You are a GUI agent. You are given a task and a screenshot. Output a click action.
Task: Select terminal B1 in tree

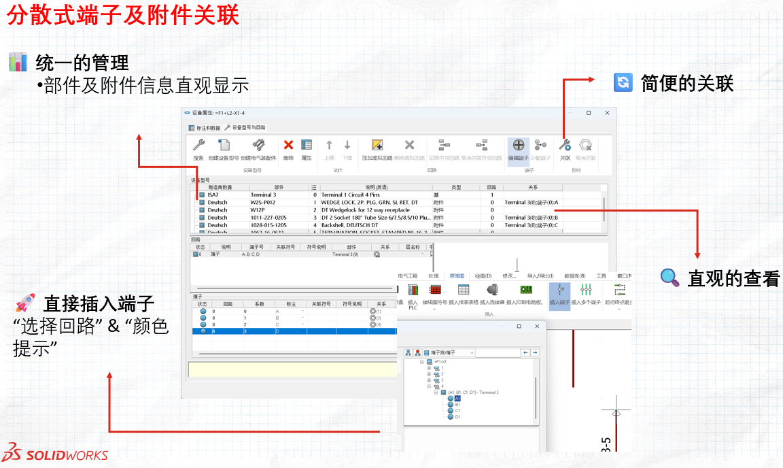[x=457, y=405]
